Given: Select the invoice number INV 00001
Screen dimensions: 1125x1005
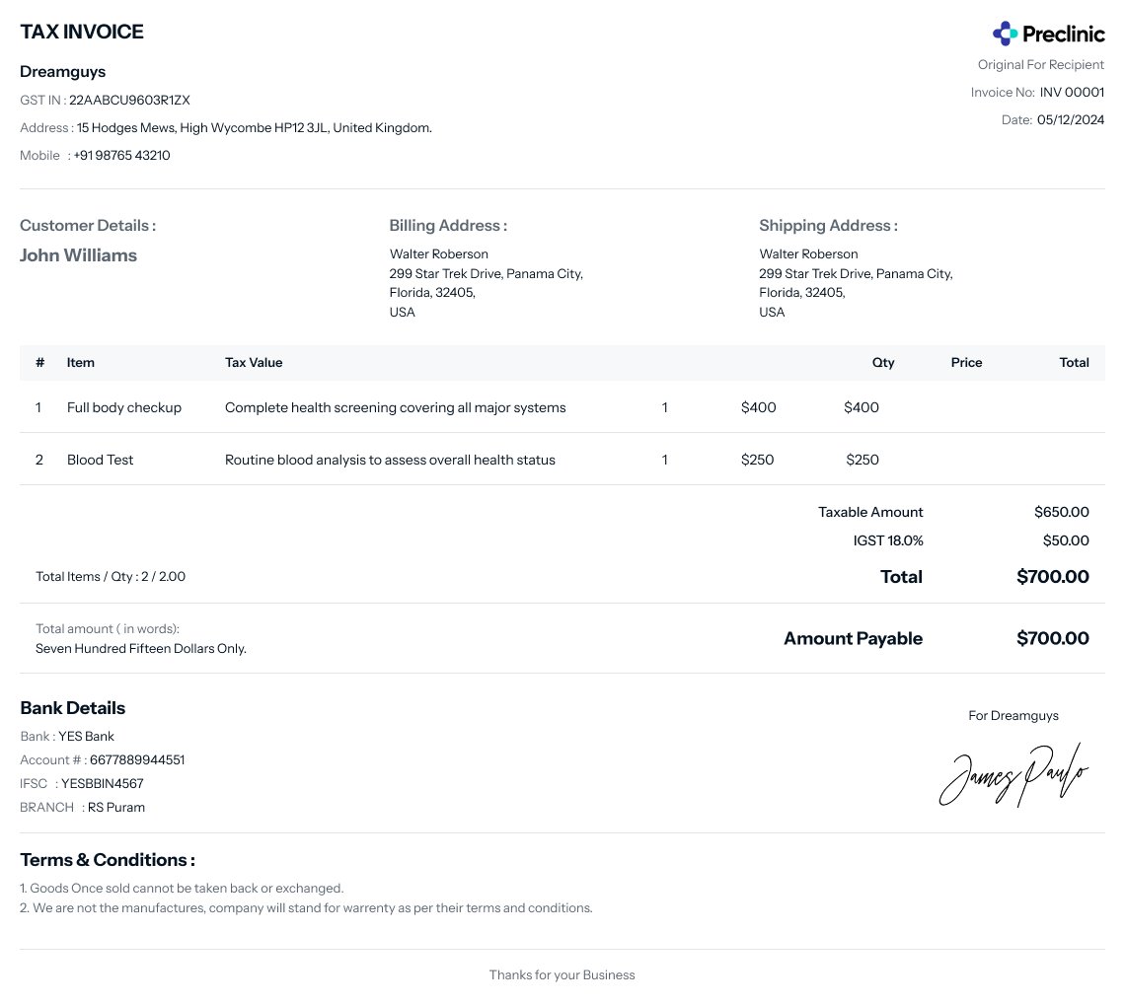Looking at the screenshot, I should (1072, 93).
